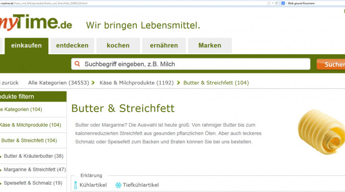Click the 'Wir bringen Lebensmittel.' slogan

tap(143, 25)
